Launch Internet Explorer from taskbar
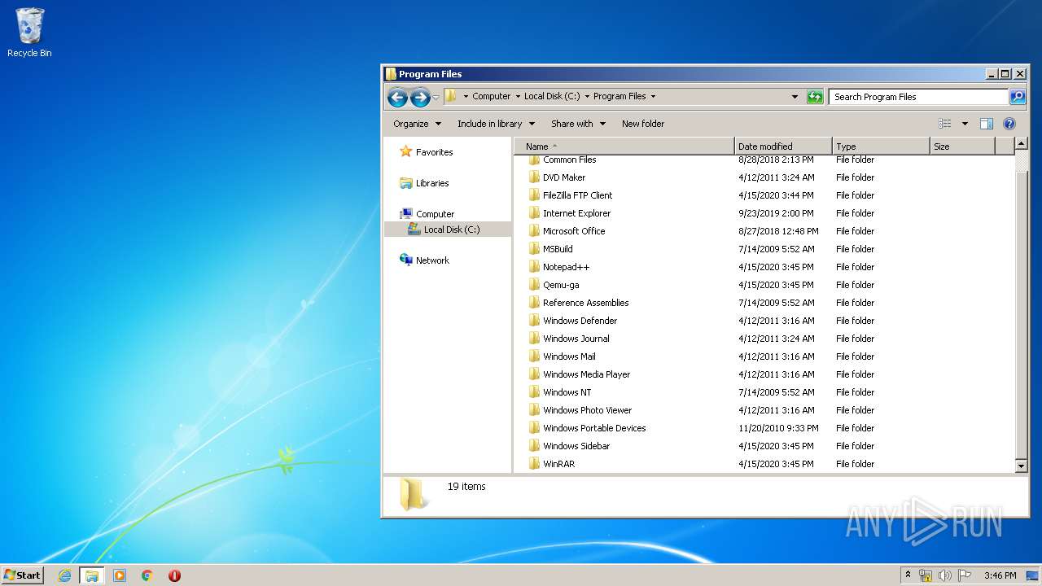 pos(64,575)
